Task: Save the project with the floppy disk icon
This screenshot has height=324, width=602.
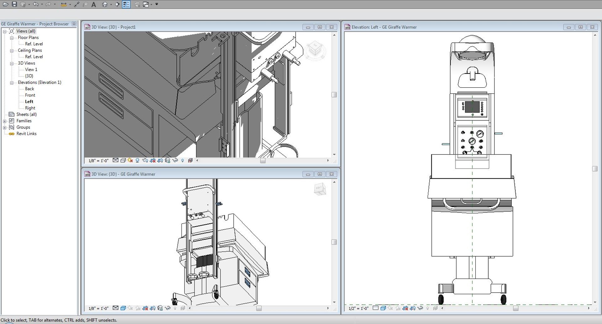Action: point(14,4)
